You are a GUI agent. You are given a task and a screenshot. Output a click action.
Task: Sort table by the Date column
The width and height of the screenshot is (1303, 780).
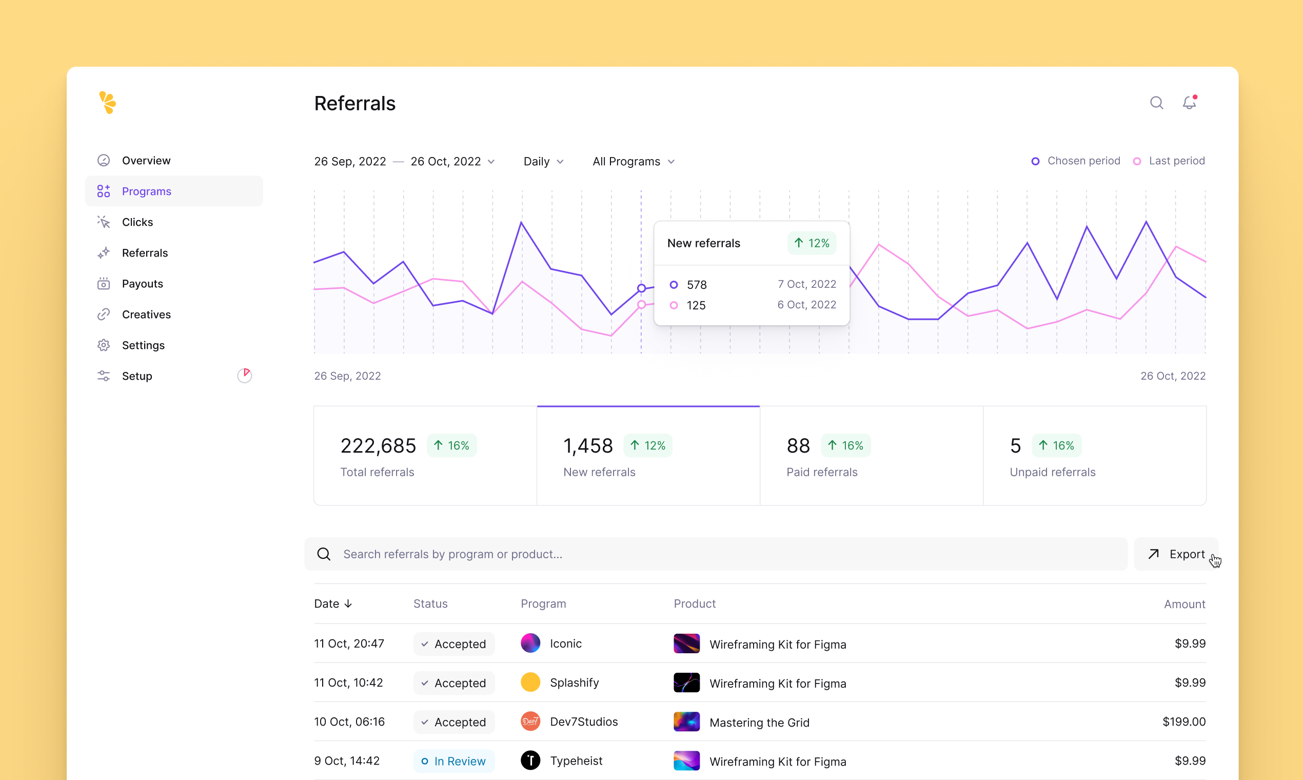tap(333, 604)
